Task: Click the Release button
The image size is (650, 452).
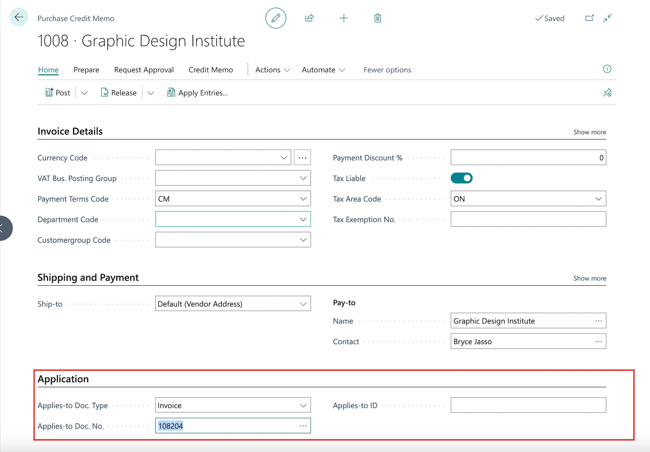Action: [119, 93]
